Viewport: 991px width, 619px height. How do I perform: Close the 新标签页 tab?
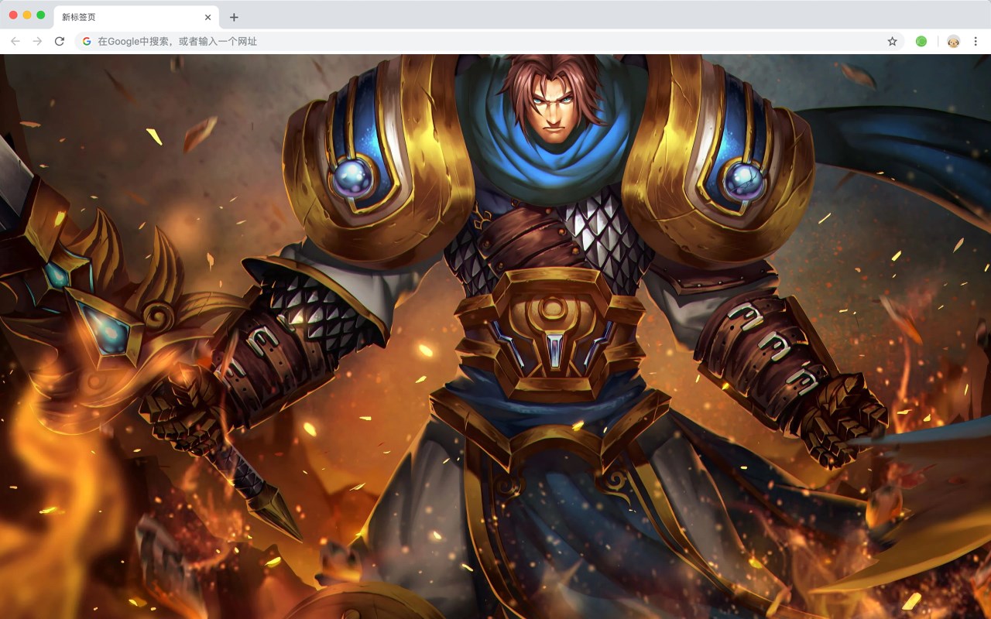[x=207, y=17]
